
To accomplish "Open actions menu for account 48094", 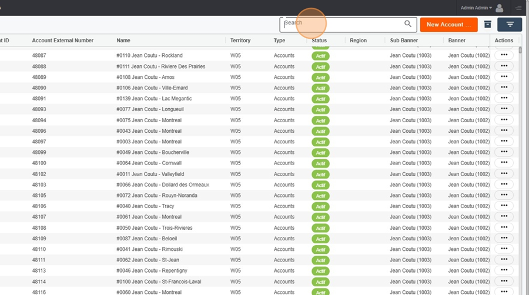I will point(504,120).
